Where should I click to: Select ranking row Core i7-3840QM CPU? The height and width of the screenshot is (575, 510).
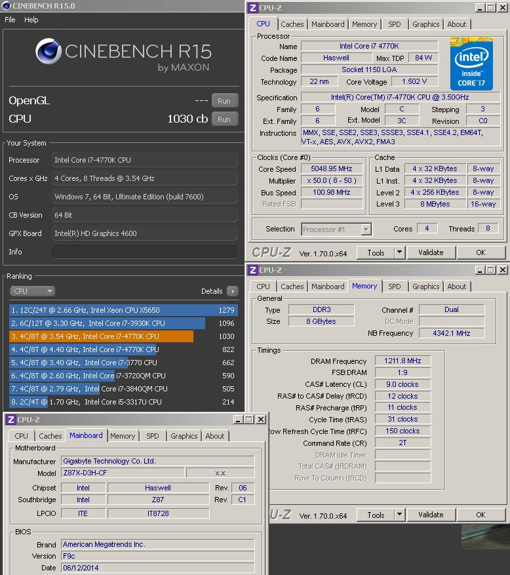pos(123,389)
